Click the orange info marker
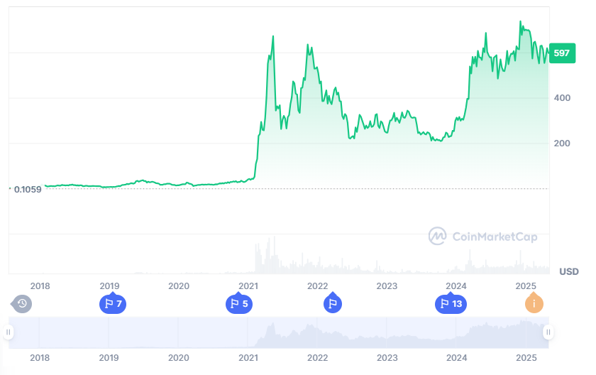The image size is (596, 375). [x=534, y=303]
